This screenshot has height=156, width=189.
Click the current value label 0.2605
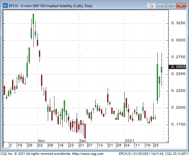click(x=177, y=67)
